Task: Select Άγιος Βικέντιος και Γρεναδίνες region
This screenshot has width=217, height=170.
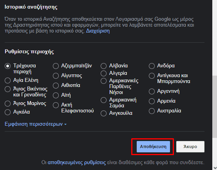Action: [x=7, y=89]
